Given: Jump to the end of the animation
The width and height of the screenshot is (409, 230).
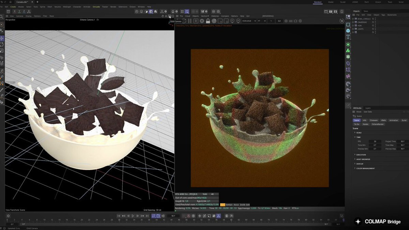Looking at the screenshot, I should coord(147,216).
